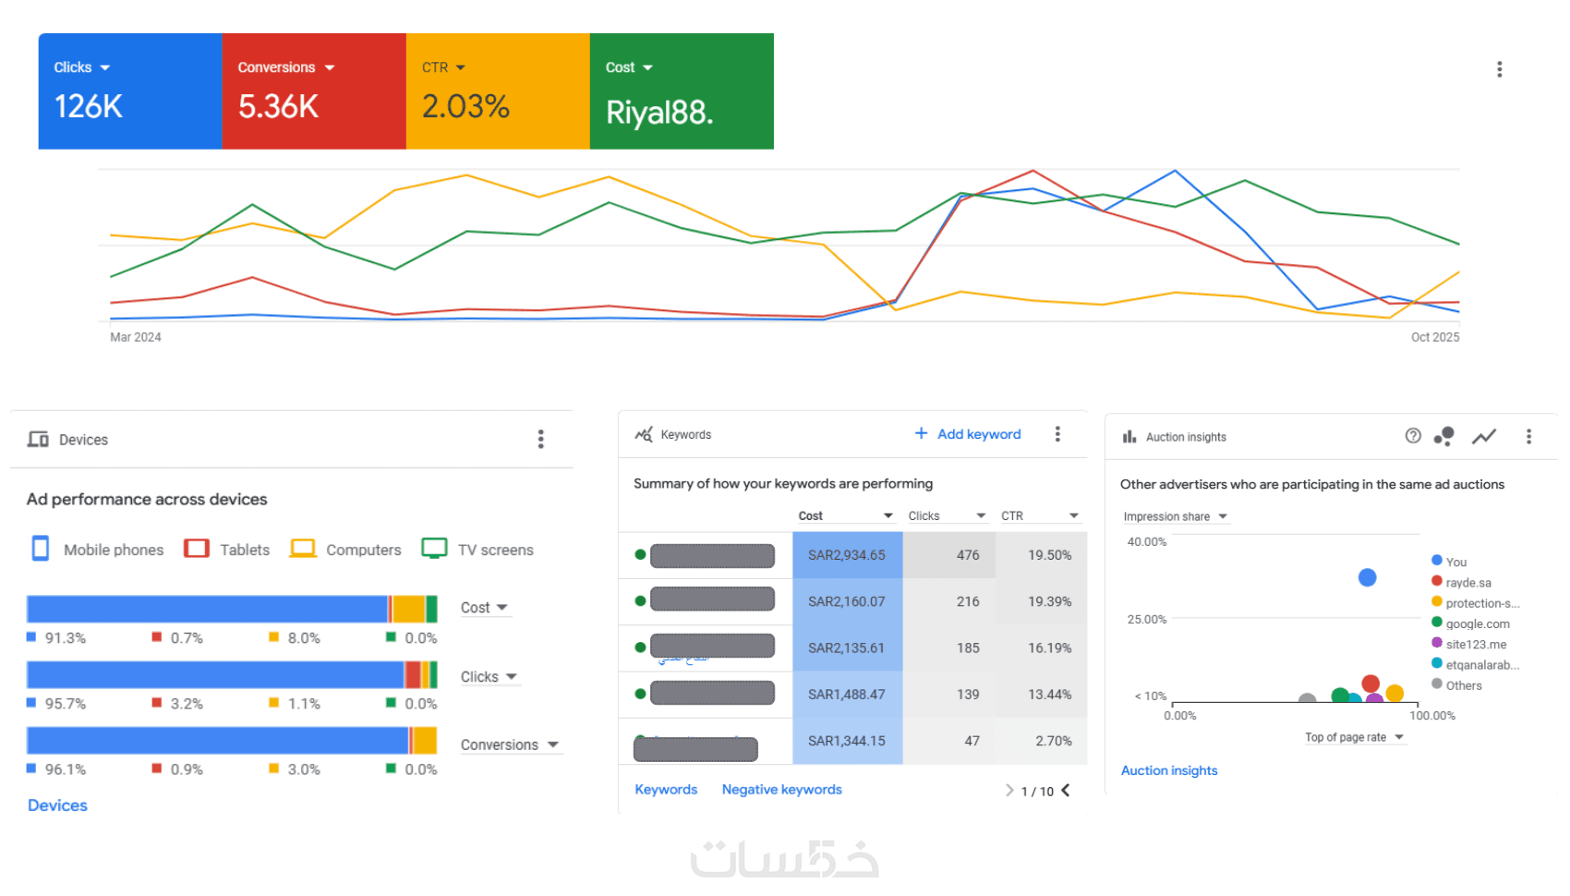Open the Keywords card three-dot menu
Screen dimensions: 1570x896
pos(1057,434)
